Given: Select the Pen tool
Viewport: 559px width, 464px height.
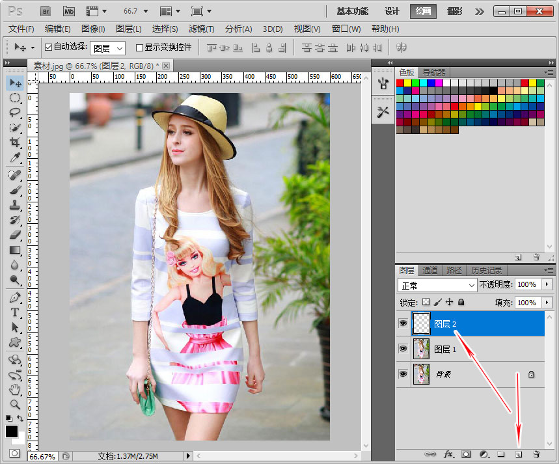Looking at the screenshot, I should click(15, 297).
